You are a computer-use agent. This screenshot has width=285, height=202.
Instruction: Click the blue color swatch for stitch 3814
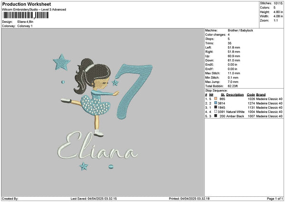(x=216, y=103)
